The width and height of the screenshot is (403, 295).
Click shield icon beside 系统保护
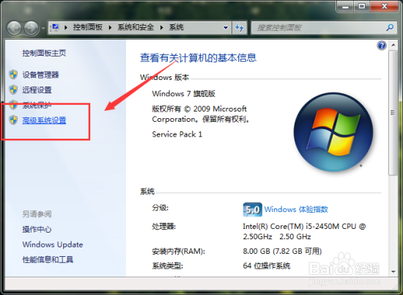13,105
